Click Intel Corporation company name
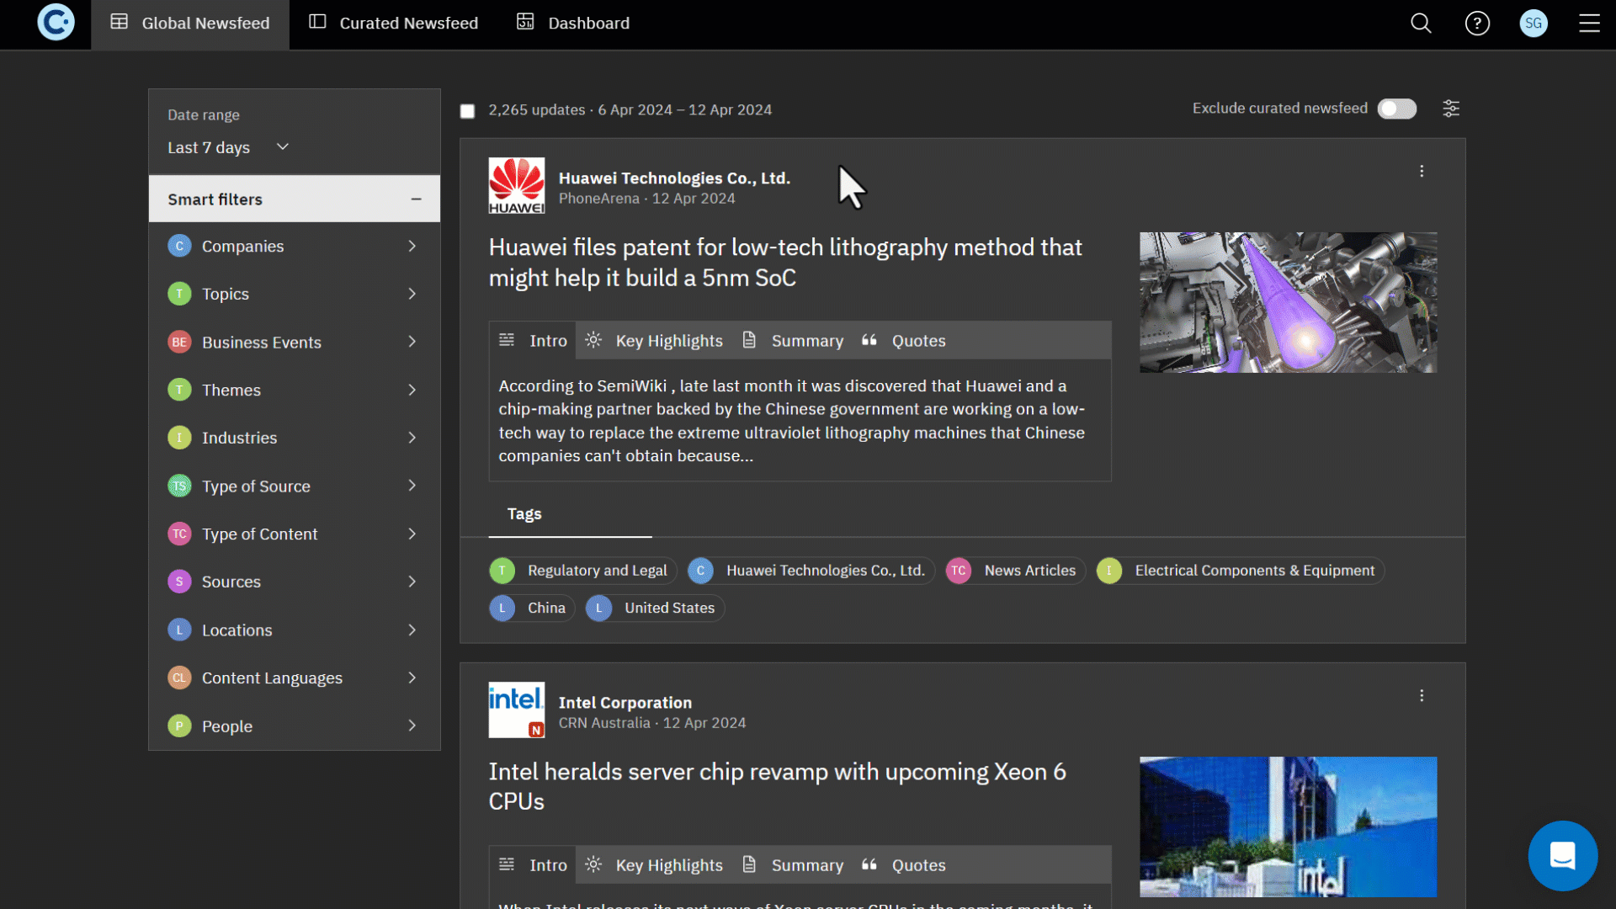 [625, 702]
